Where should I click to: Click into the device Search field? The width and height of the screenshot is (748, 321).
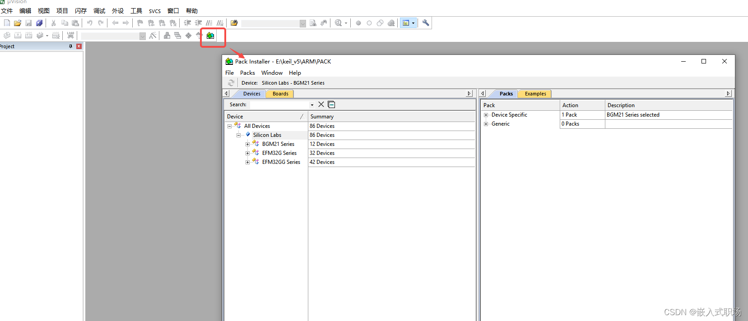pyautogui.click(x=279, y=104)
